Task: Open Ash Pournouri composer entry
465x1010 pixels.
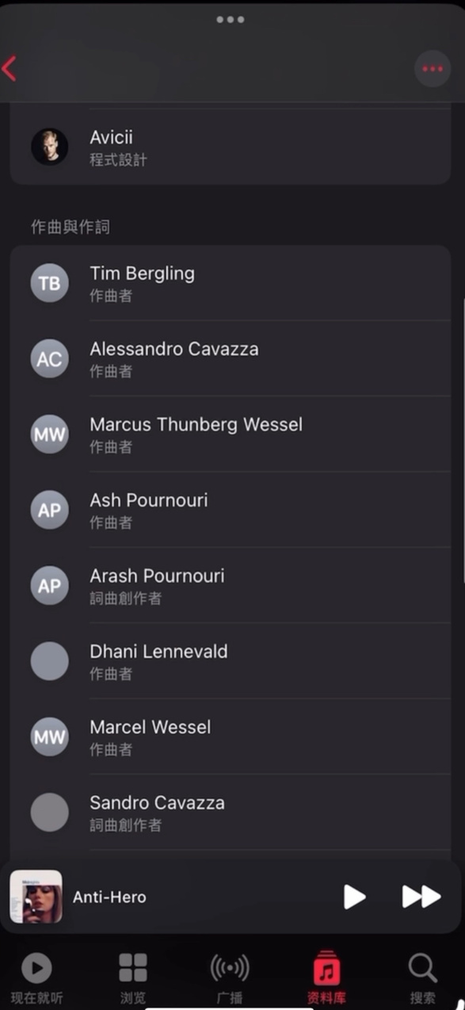Action: 231,510
